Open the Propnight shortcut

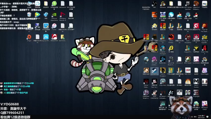click(x=196, y=94)
